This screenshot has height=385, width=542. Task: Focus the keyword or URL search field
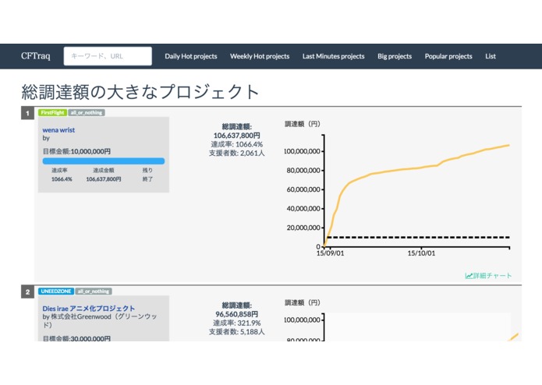pyautogui.click(x=108, y=56)
